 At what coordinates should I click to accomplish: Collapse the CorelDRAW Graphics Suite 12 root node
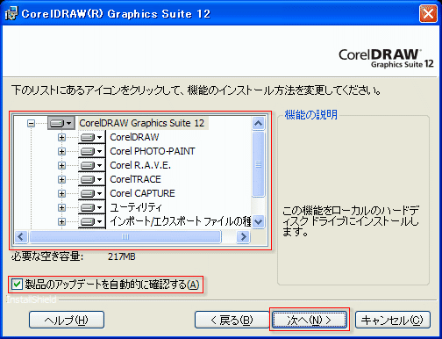pyautogui.click(x=31, y=123)
